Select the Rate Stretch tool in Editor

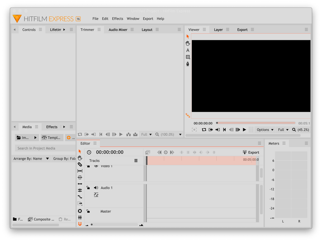click(x=80, y=197)
